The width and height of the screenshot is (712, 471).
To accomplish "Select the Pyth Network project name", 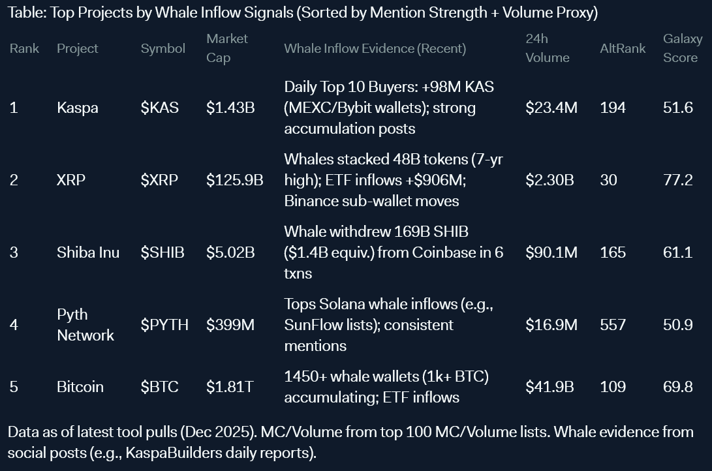I will tap(85, 325).
